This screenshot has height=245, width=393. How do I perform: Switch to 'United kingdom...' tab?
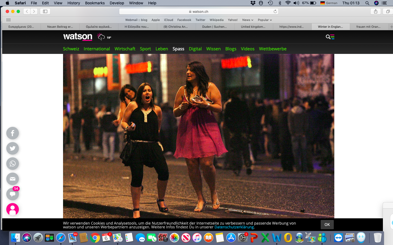(254, 27)
